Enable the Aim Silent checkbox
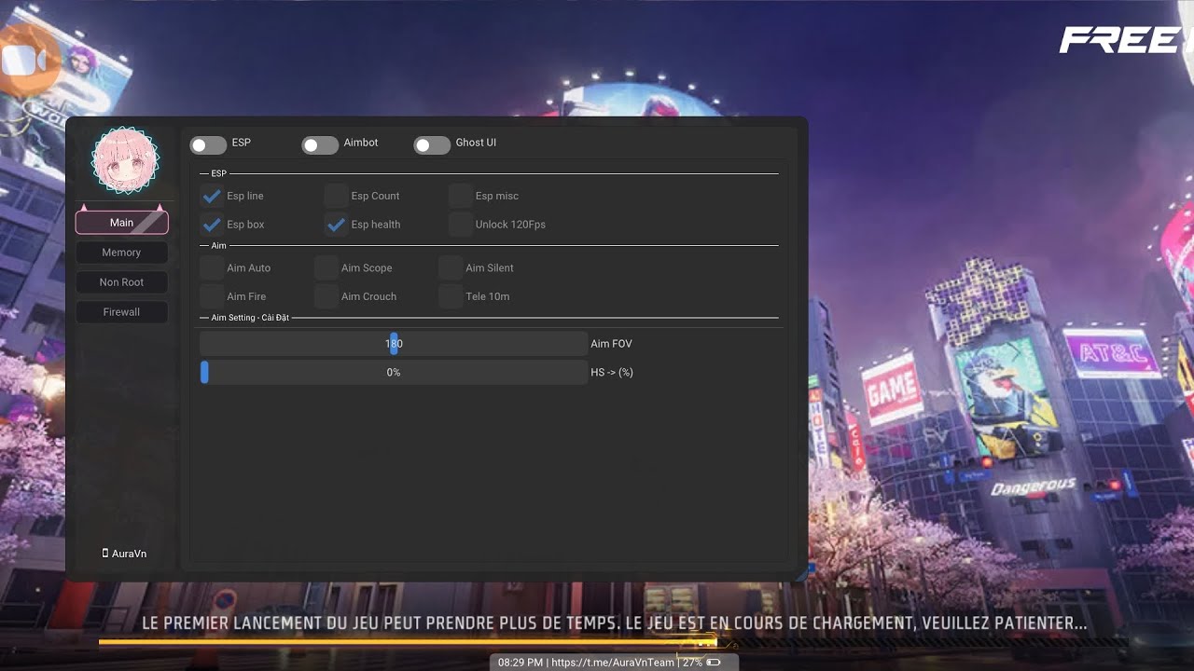 coord(451,267)
